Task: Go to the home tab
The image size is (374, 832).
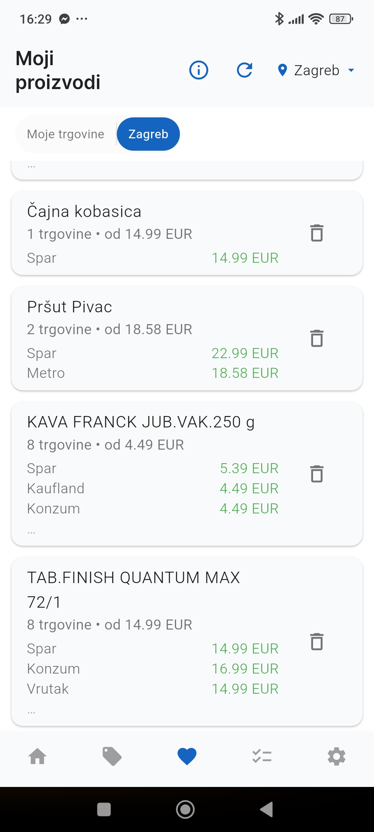Action: pos(37,756)
